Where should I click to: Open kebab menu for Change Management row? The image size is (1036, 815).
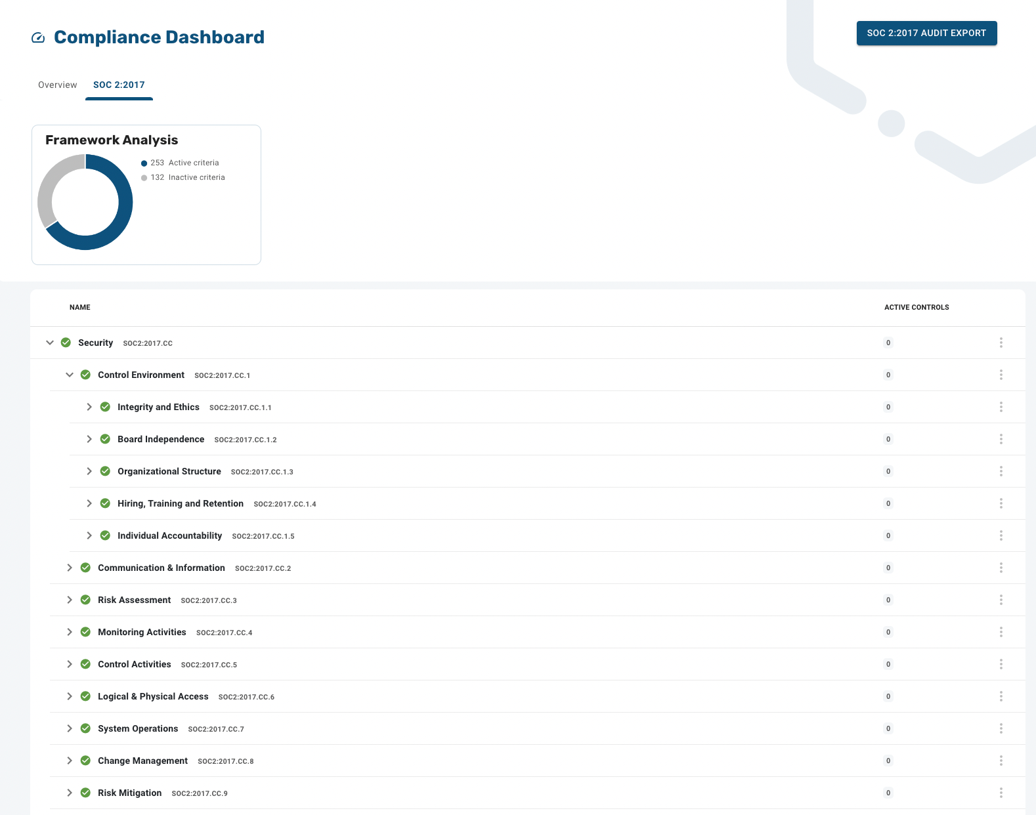tap(1001, 761)
